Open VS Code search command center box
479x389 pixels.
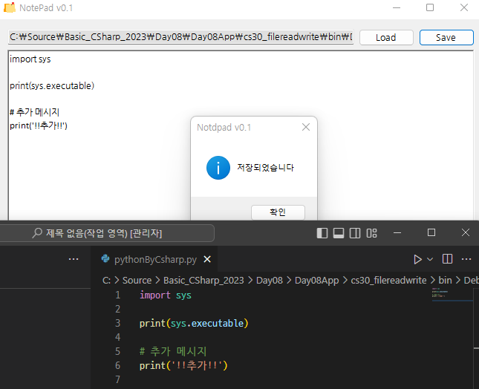tap(107, 233)
